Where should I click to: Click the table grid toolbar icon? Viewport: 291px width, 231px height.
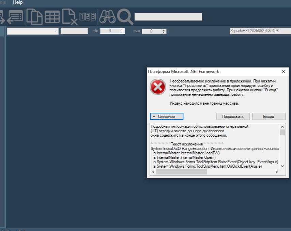pyautogui.click(x=52, y=17)
